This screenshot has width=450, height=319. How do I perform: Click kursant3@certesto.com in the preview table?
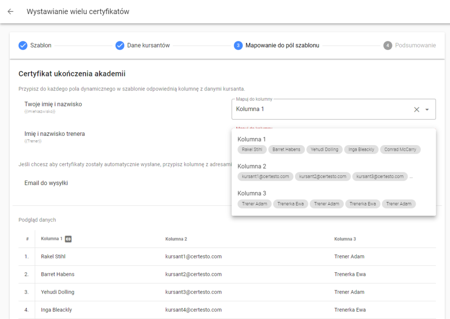click(193, 292)
